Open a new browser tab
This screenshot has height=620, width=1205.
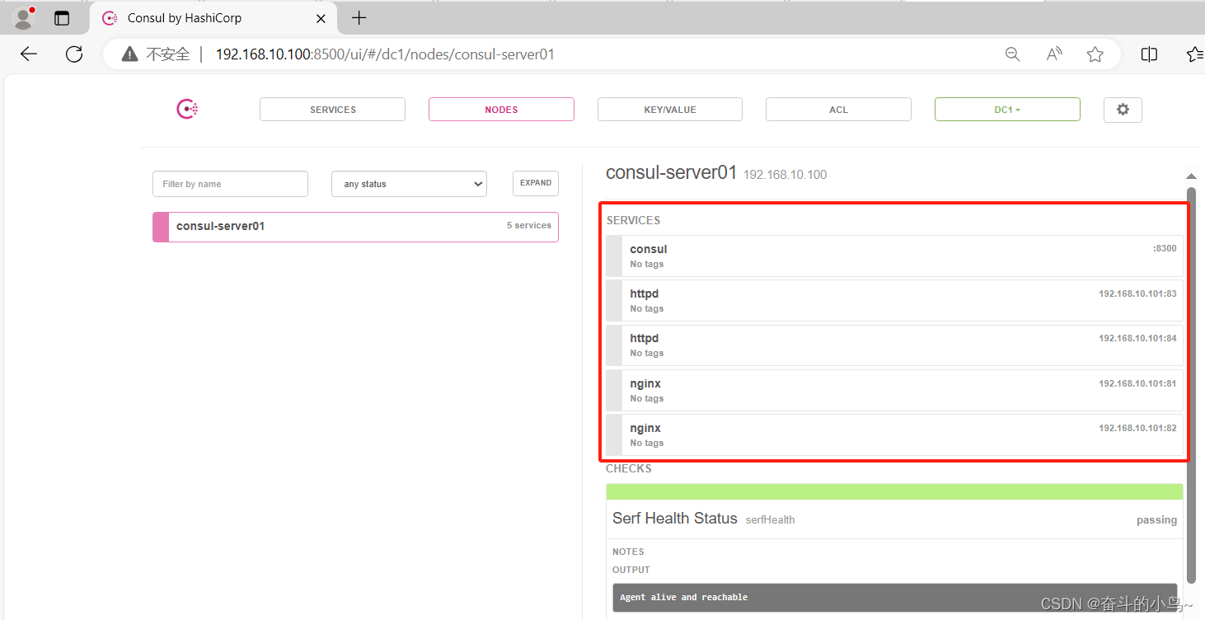coord(358,17)
